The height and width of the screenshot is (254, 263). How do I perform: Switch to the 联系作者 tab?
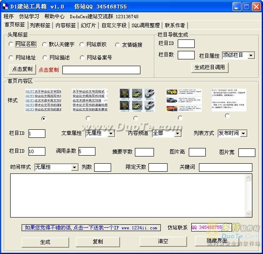pos(175,25)
